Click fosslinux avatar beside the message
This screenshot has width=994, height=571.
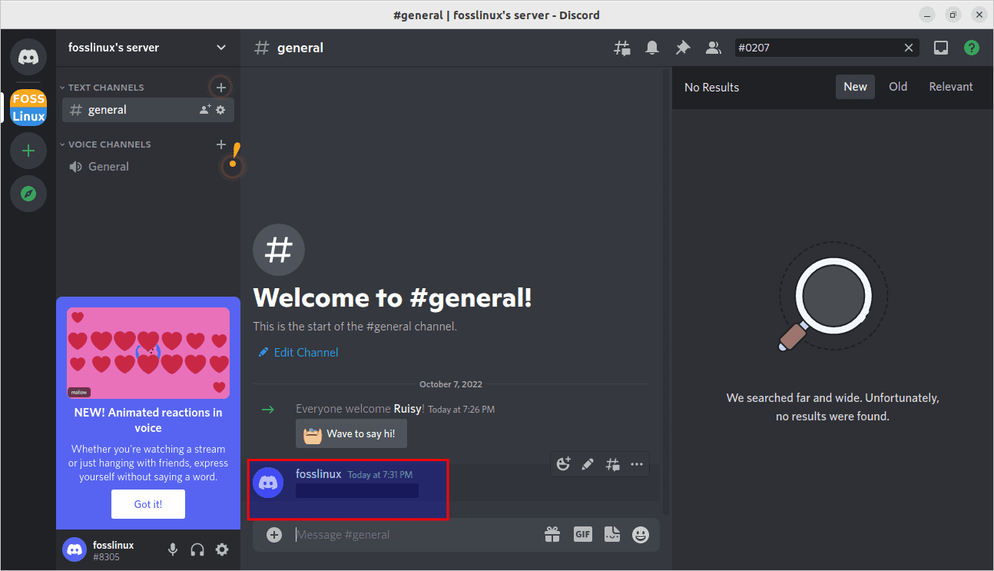point(268,483)
